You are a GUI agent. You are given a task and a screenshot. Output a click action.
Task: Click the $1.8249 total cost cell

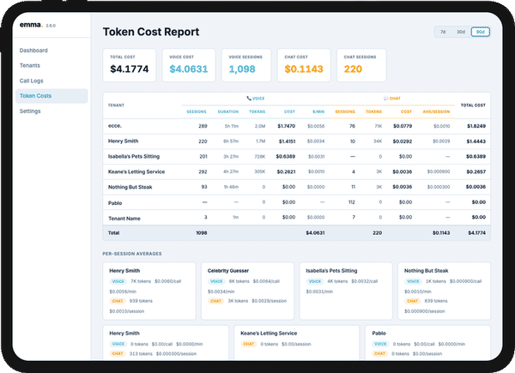tap(476, 126)
